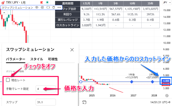
Task: Click the 3,973,025円 table cell
Action: (x=150, y=9)
